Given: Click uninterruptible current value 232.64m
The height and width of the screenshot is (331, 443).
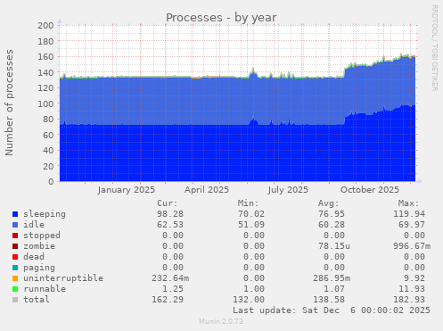Looking at the screenshot, I should (170, 278).
